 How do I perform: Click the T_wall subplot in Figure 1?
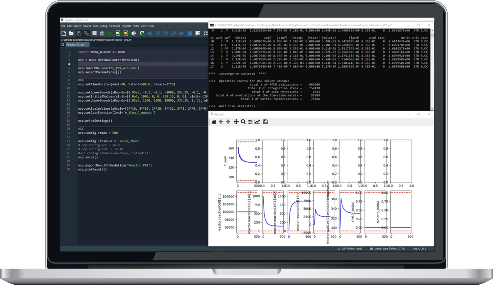[x=247, y=161]
